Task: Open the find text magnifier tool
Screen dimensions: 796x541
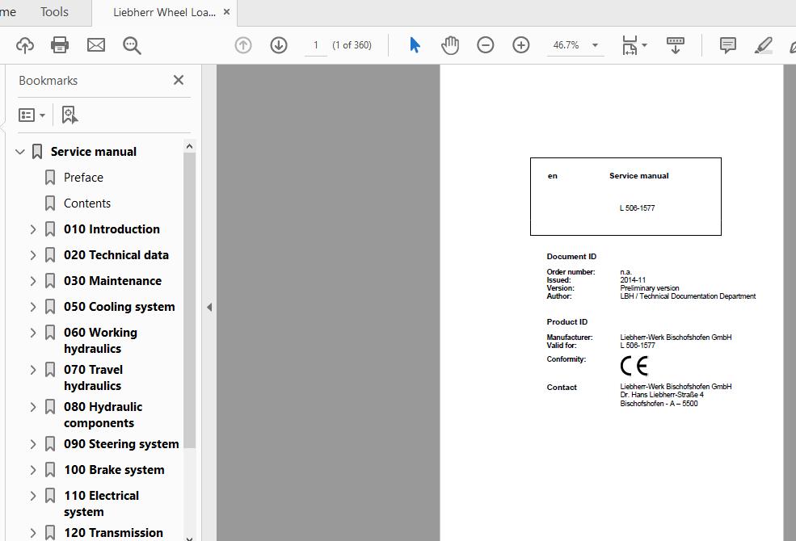Action: [x=132, y=45]
